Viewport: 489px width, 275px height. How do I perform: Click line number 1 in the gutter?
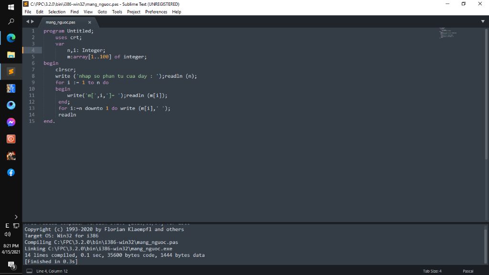pos(33,31)
